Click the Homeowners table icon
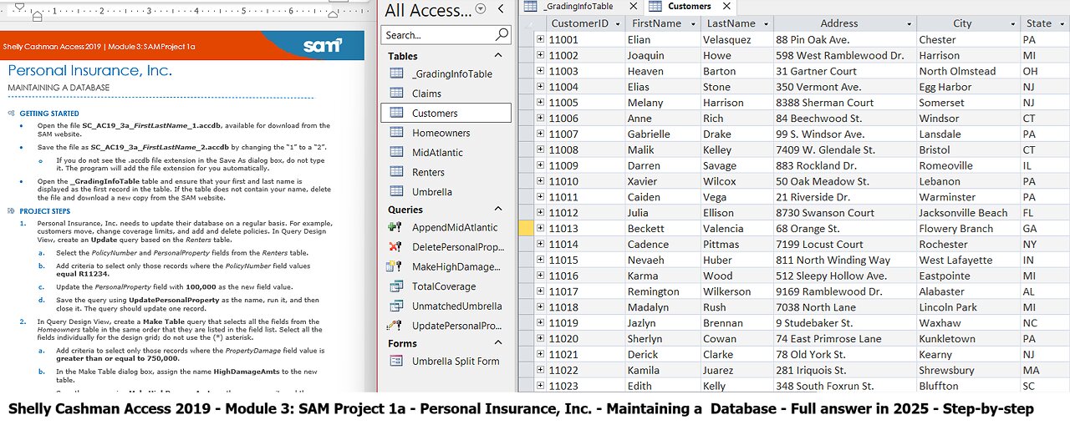1070x425 pixels. coord(396,133)
